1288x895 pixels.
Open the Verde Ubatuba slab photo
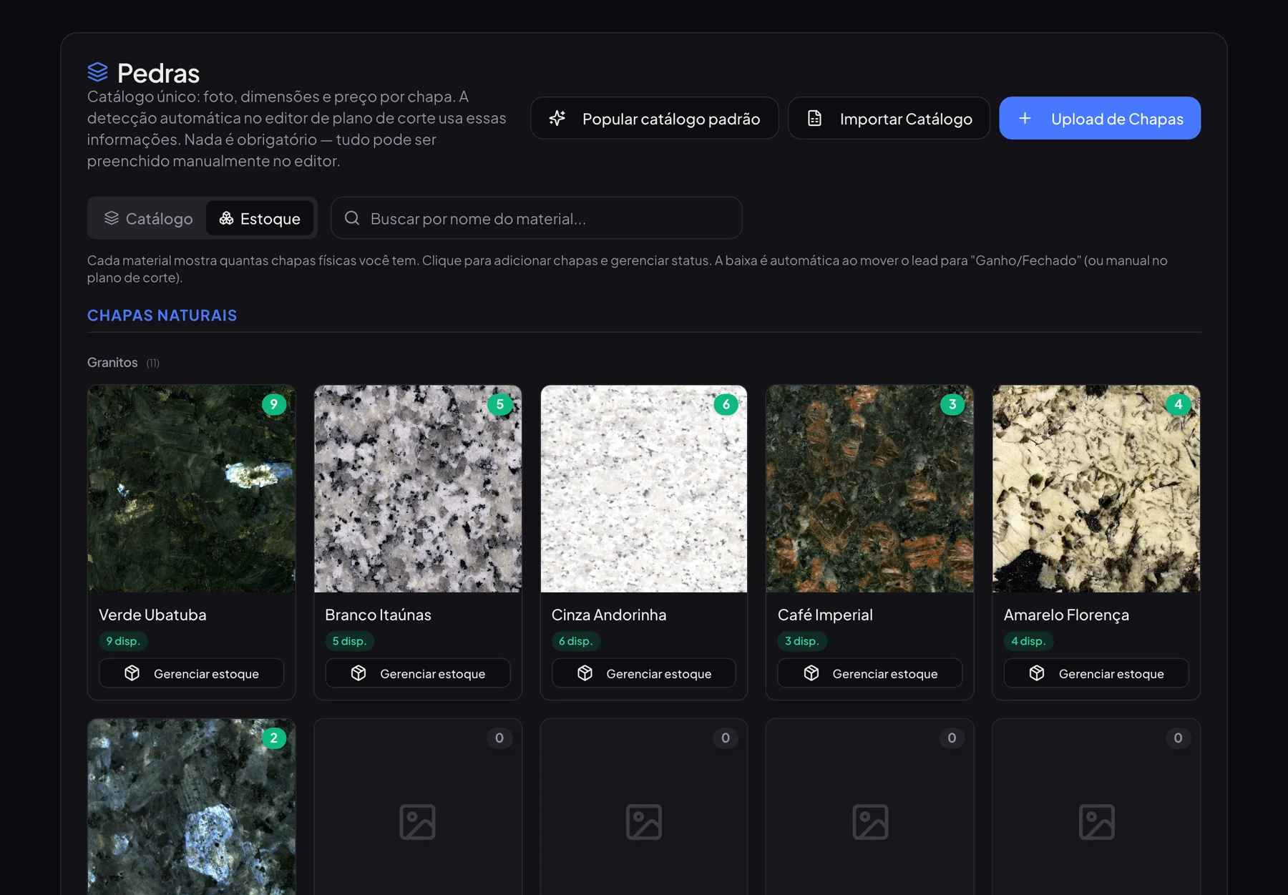[x=192, y=489]
